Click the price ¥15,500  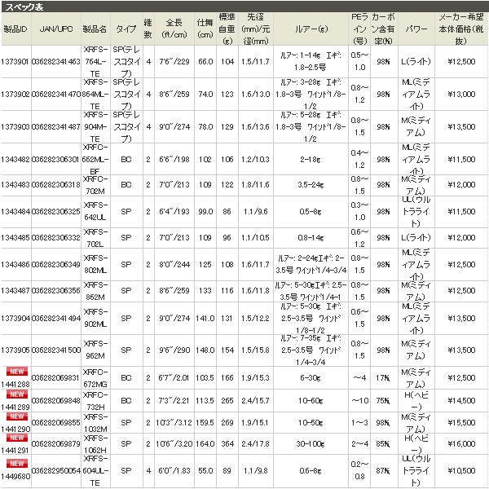pos(461,422)
